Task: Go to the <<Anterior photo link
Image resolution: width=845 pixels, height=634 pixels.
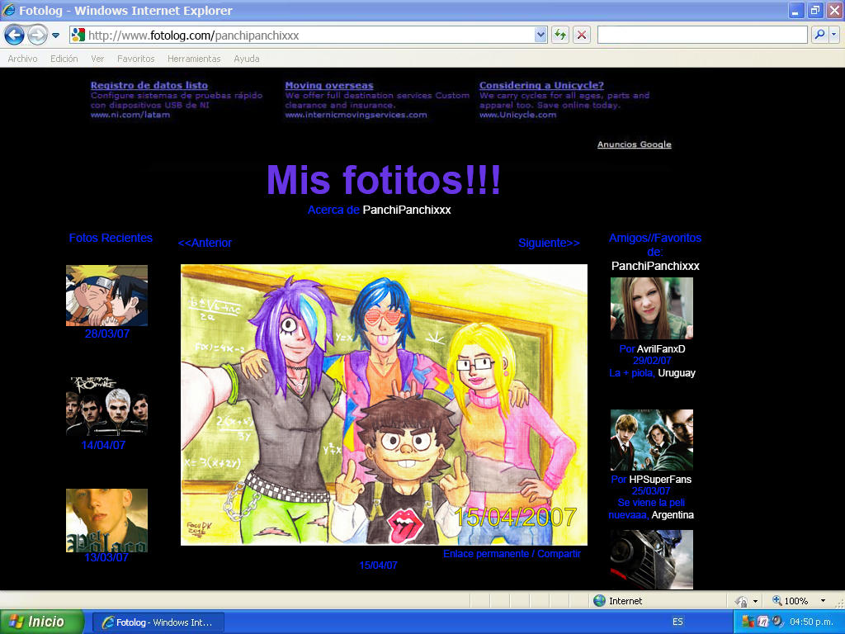Action: (205, 243)
